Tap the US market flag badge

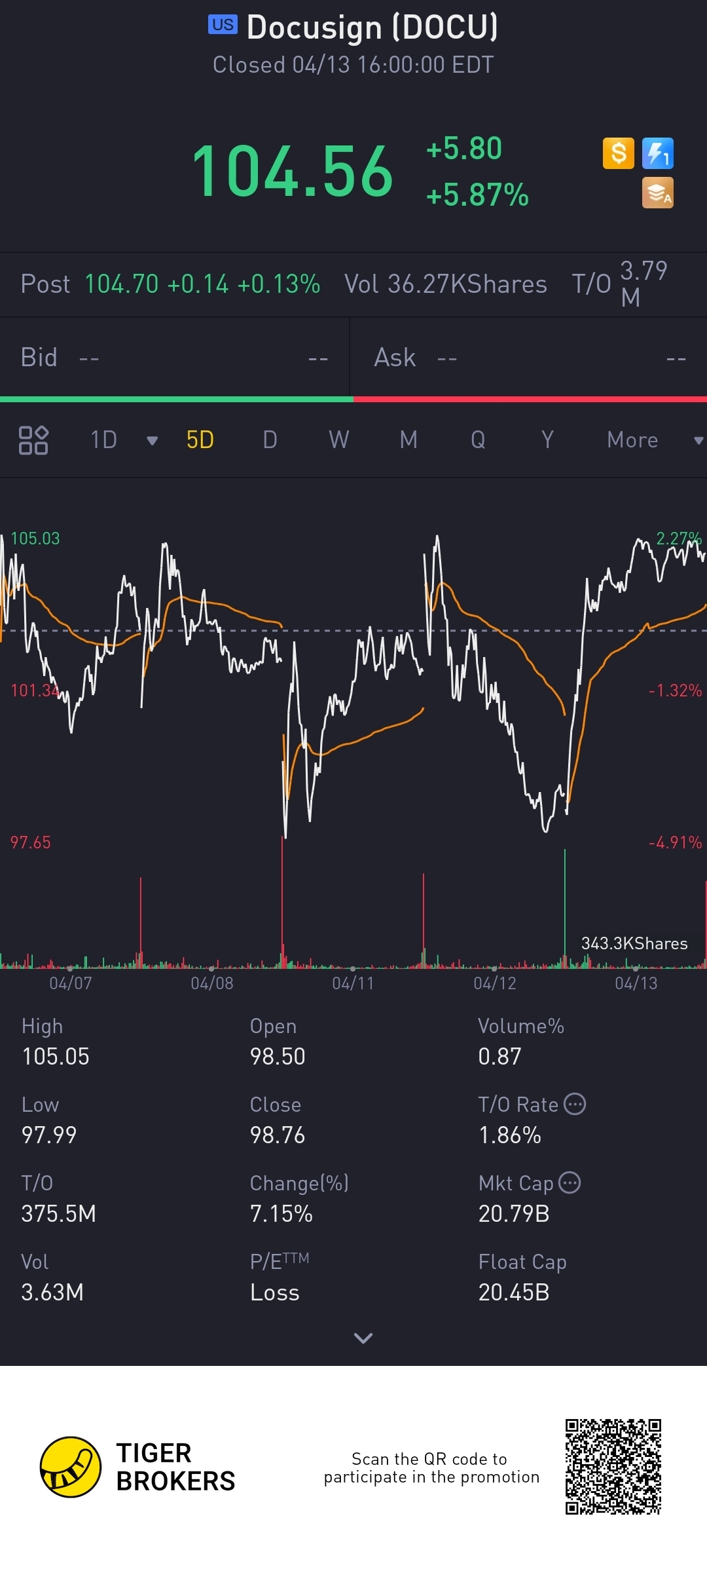pos(223,25)
